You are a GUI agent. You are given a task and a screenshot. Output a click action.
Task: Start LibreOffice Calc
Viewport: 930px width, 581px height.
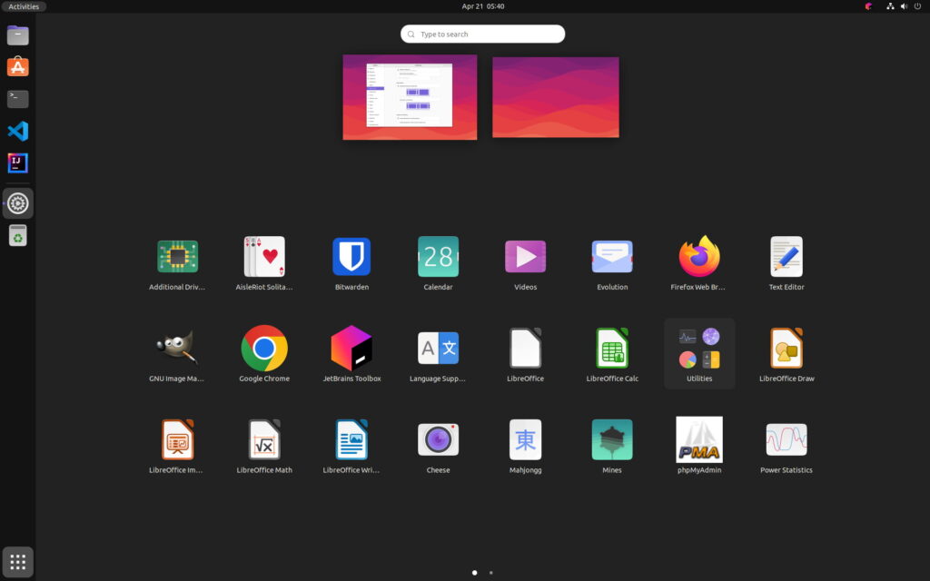pos(612,349)
